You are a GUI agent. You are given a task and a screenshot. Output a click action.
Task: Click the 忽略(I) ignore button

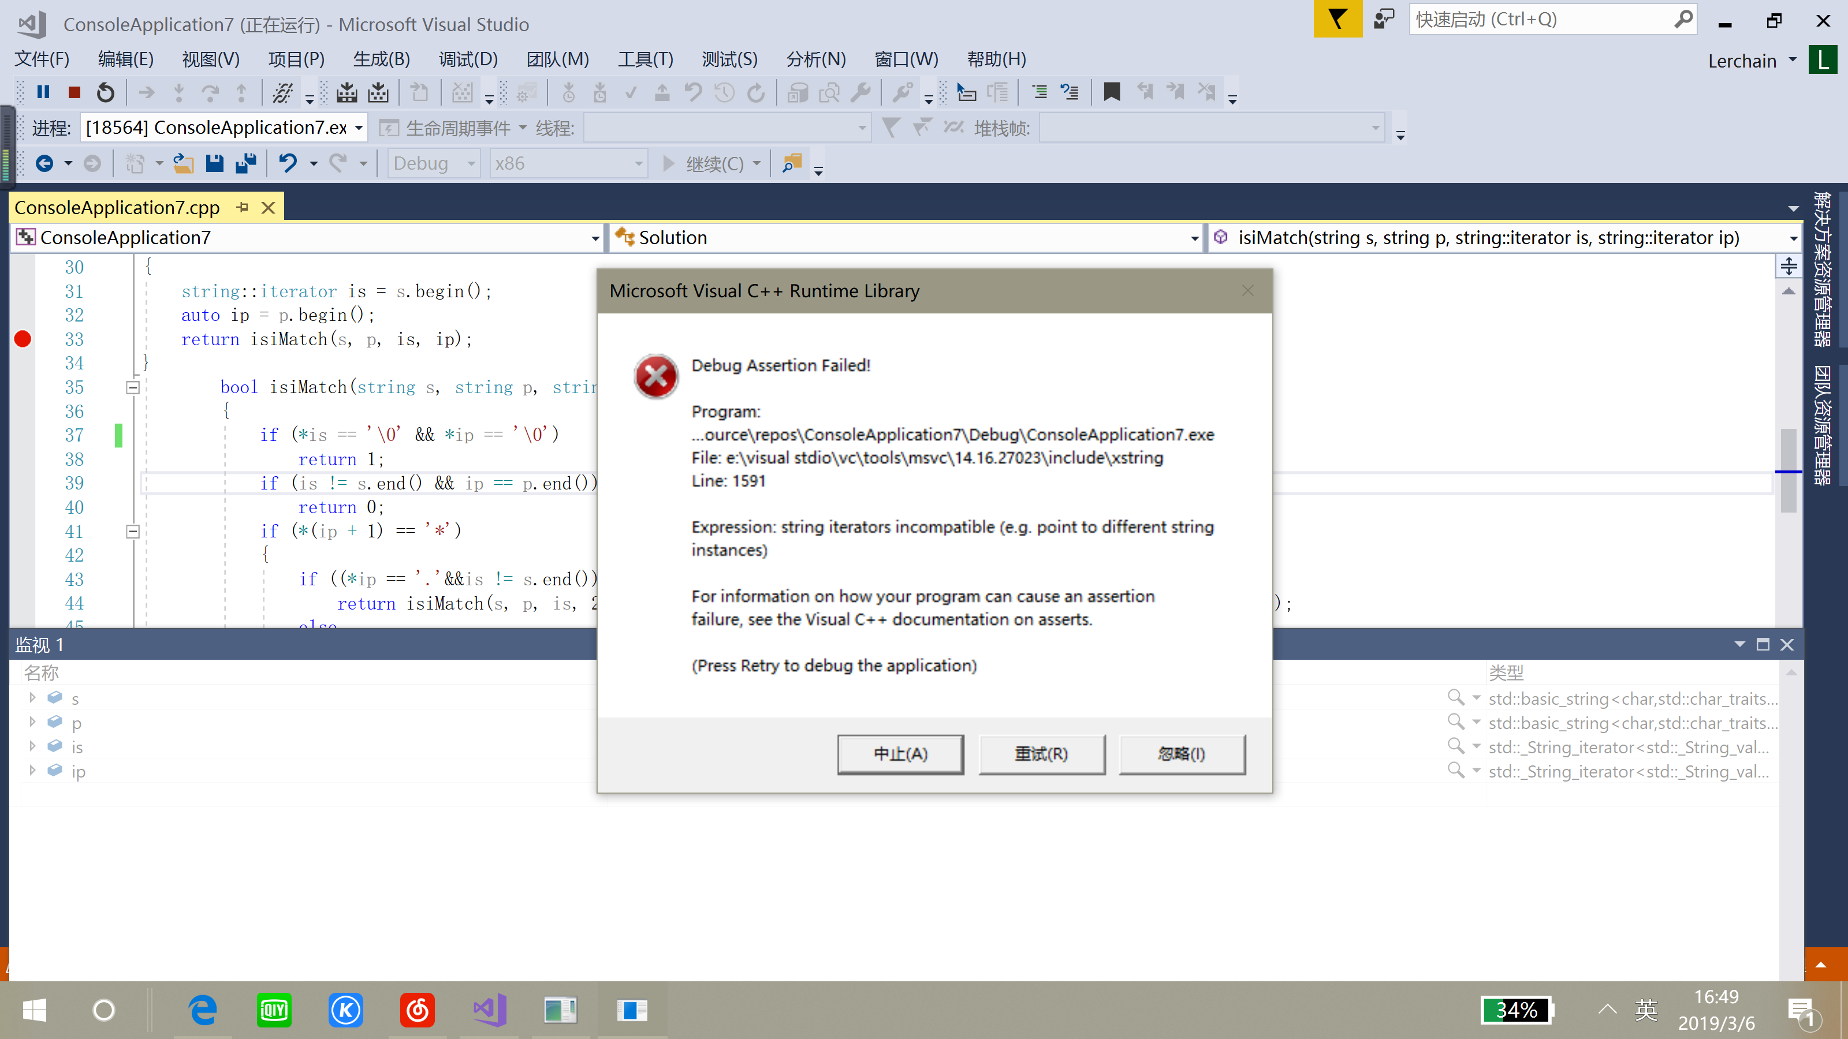click(1181, 754)
